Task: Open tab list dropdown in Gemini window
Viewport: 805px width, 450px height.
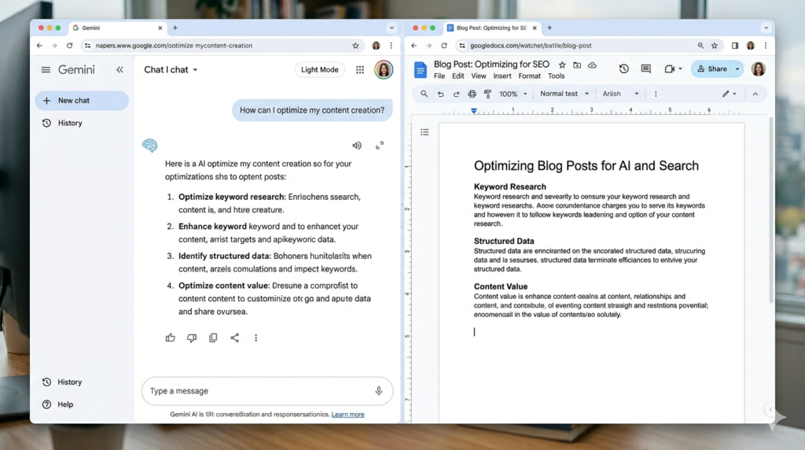Action: pos(391,28)
